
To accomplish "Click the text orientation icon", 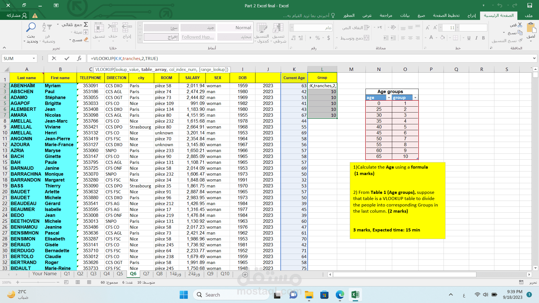I will (x=393, y=27).
